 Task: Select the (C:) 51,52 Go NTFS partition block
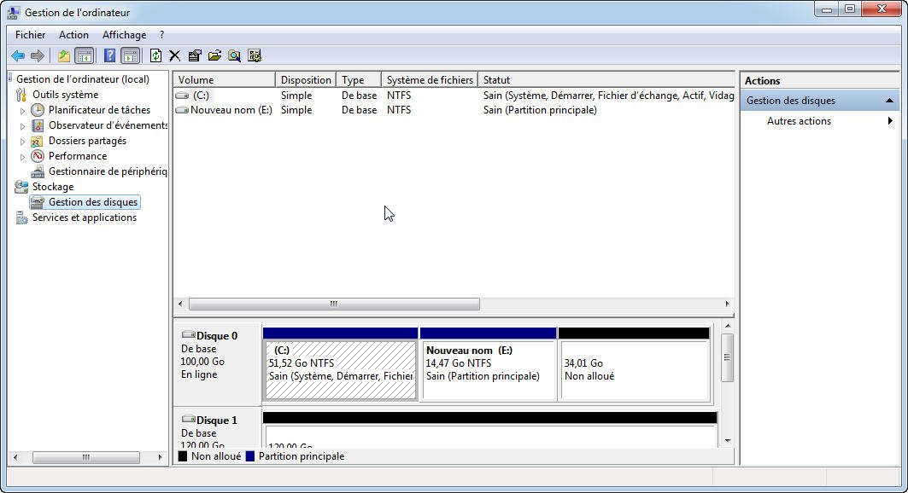click(341, 370)
